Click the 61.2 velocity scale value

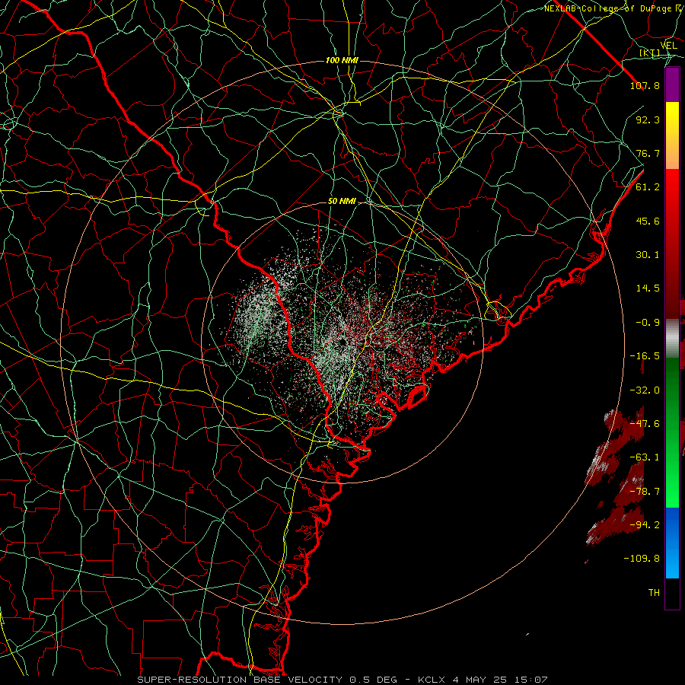click(648, 187)
